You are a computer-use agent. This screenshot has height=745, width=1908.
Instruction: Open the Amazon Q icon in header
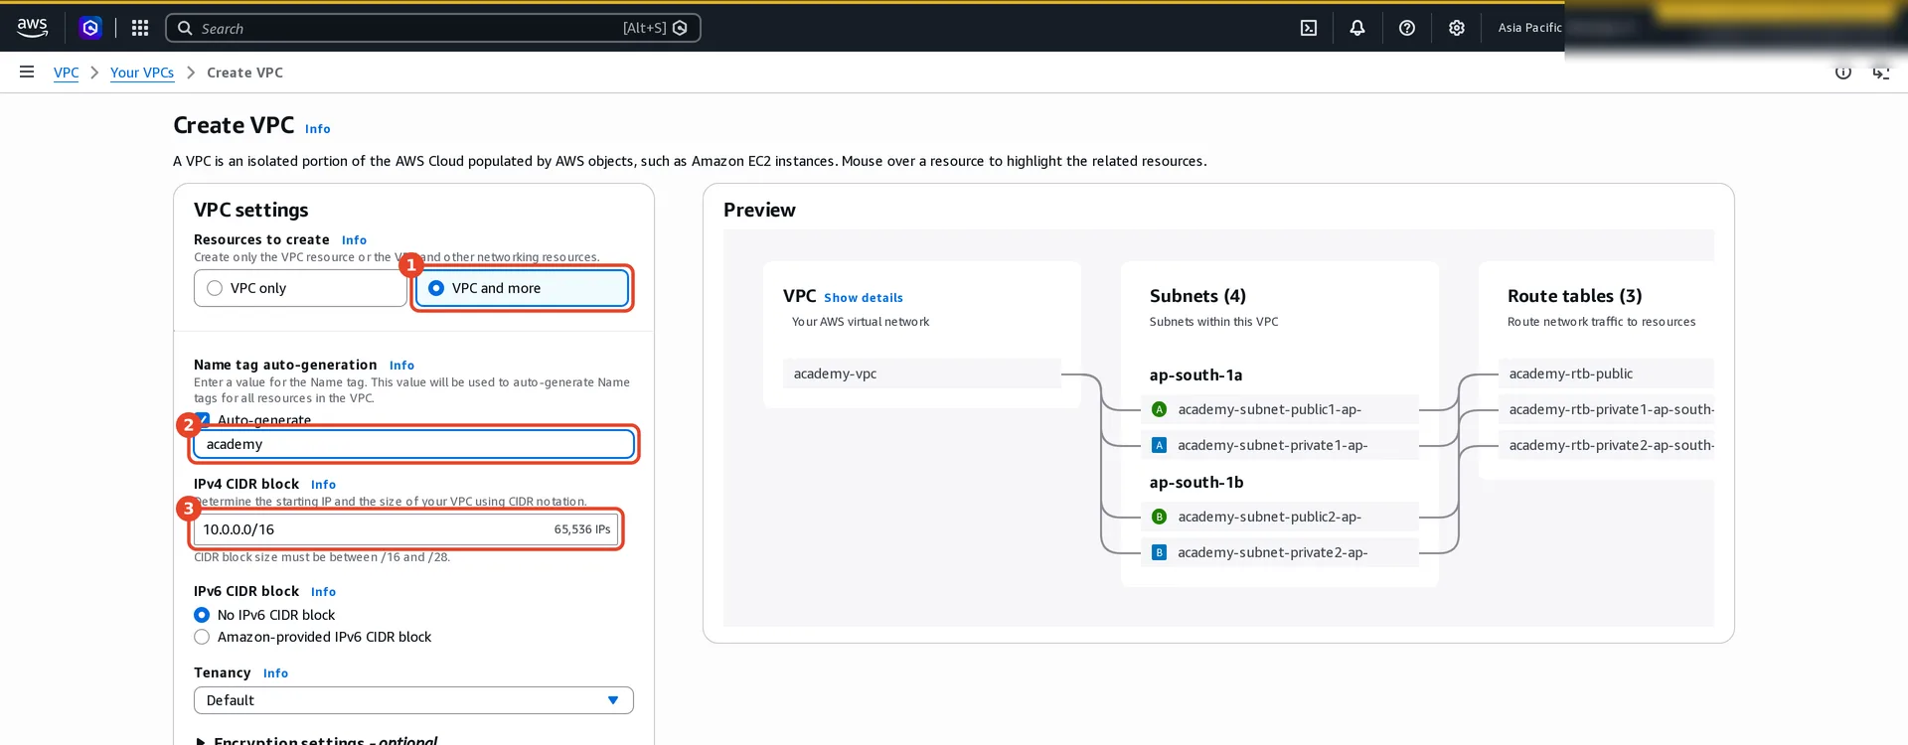click(90, 28)
